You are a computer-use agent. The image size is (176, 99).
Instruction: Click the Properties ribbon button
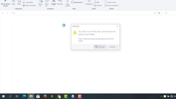point(89,3)
